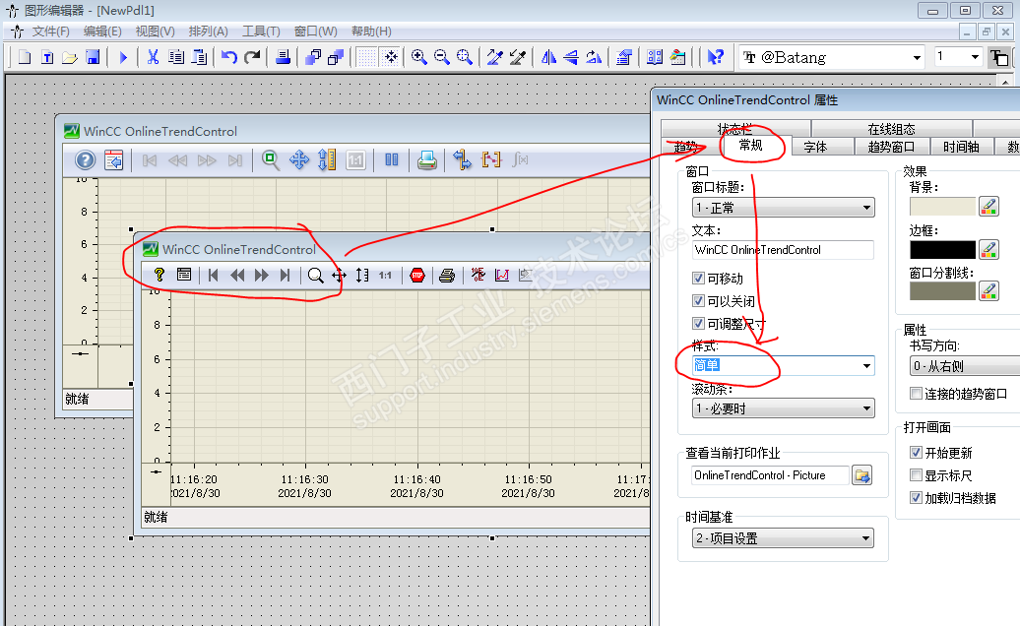This screenshot has width=1020, height=626.
Task: Toggle the 开始更新 checkbox
Action: point(916,453)
